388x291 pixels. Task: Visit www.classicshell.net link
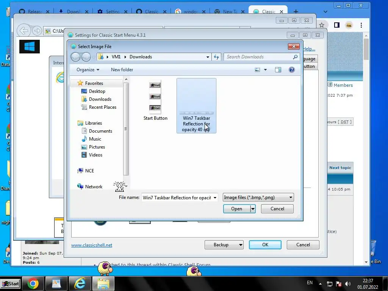coord(92,245)
